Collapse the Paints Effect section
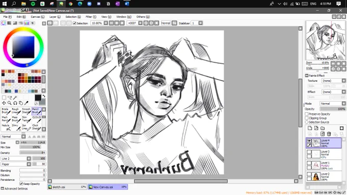The height and width of the screenshot is (195, 347). [307, 76]
